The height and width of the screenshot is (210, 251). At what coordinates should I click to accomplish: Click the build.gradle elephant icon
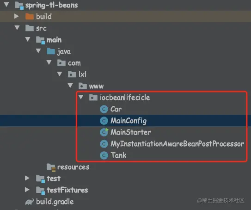[30, 202]
